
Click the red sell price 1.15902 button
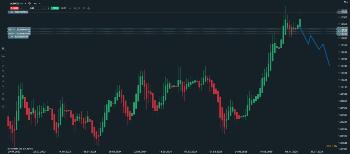14,7
